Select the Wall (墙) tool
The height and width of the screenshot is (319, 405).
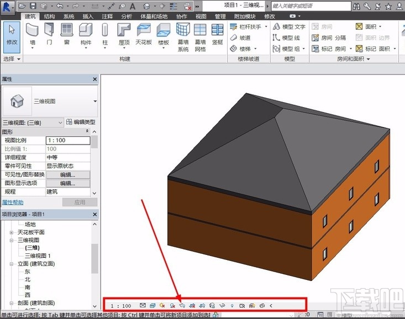click(x=33, y=34)
